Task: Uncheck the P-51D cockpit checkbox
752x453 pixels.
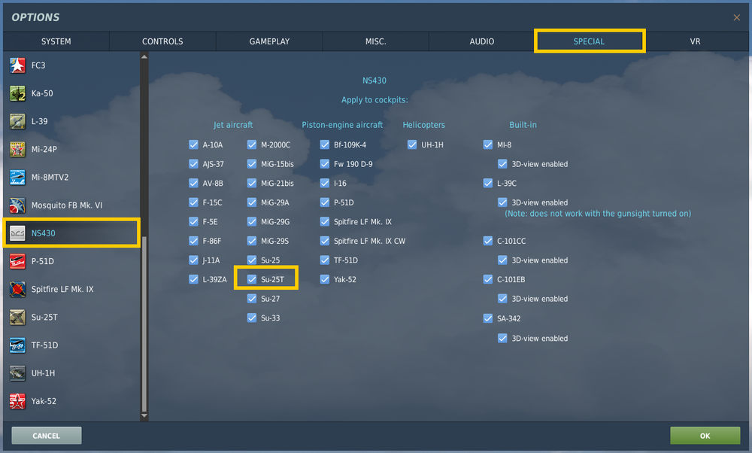Action: point(325,202)
